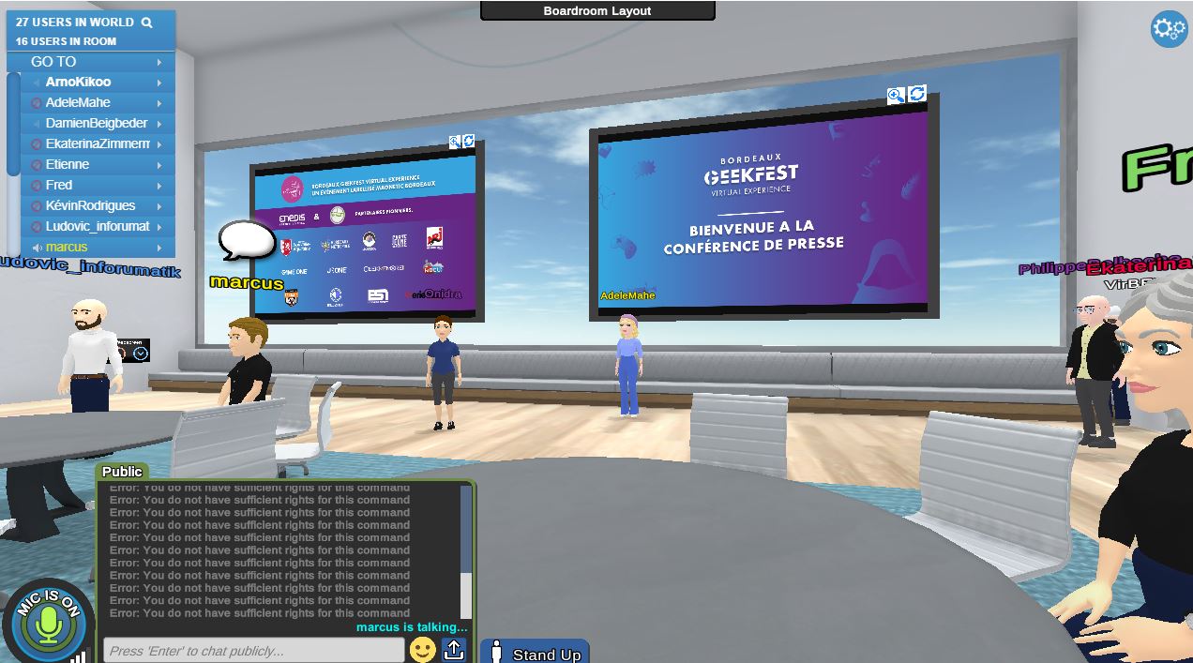Click the AdeleMahe avatar name tag
The height and width of the screenshot is (663, 1193).
(x=627, y=295)
